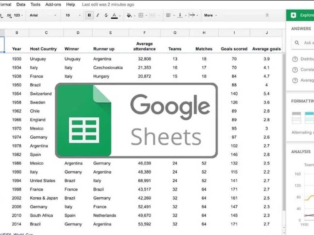Apply the gray alternating colors thumbnail
This screenshot has height=235, width=314.
(297, 118)
